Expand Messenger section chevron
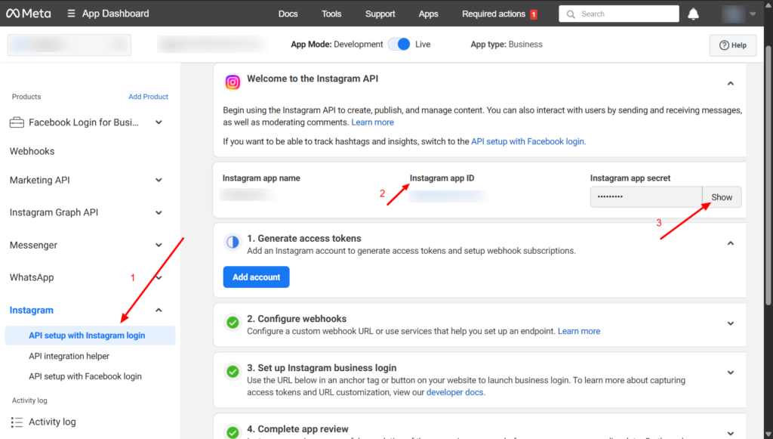Viewport: 773px width, 439px height. 159,245
